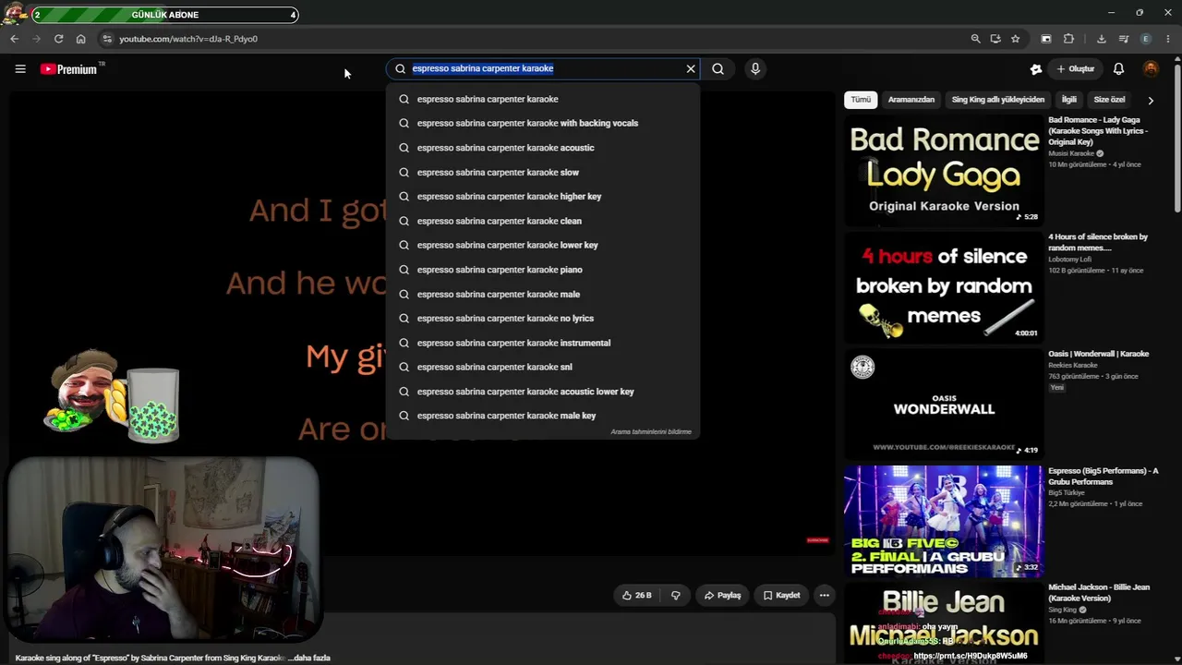Show Chrome downloads
This screenshot has height=665, width=1182.
(x=1102, y=39)
